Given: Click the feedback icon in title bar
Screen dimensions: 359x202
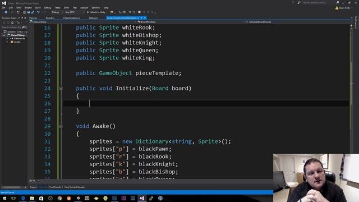Looking at the screenshot, I should (x=299, y=2).
